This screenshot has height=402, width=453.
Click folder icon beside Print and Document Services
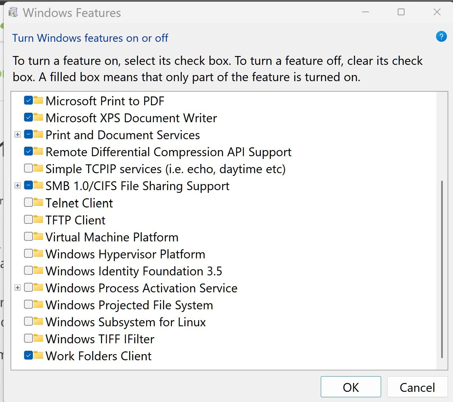pyautogui.click(x=38, y=134)
